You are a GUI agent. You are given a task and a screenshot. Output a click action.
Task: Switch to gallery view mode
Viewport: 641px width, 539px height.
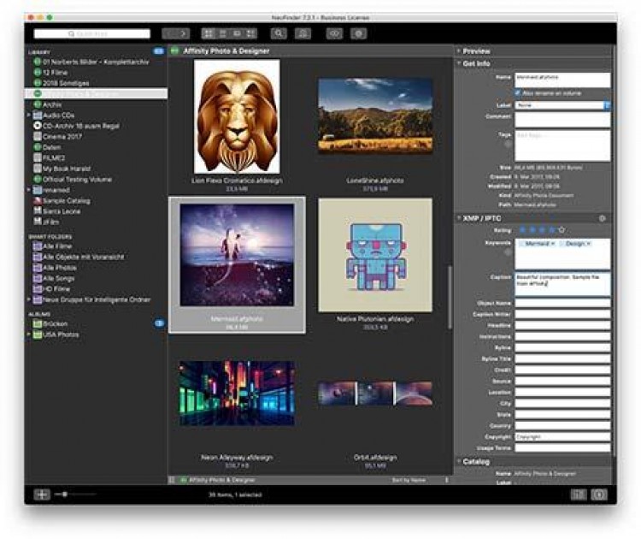pyautogui.click(x=237, y=33)
